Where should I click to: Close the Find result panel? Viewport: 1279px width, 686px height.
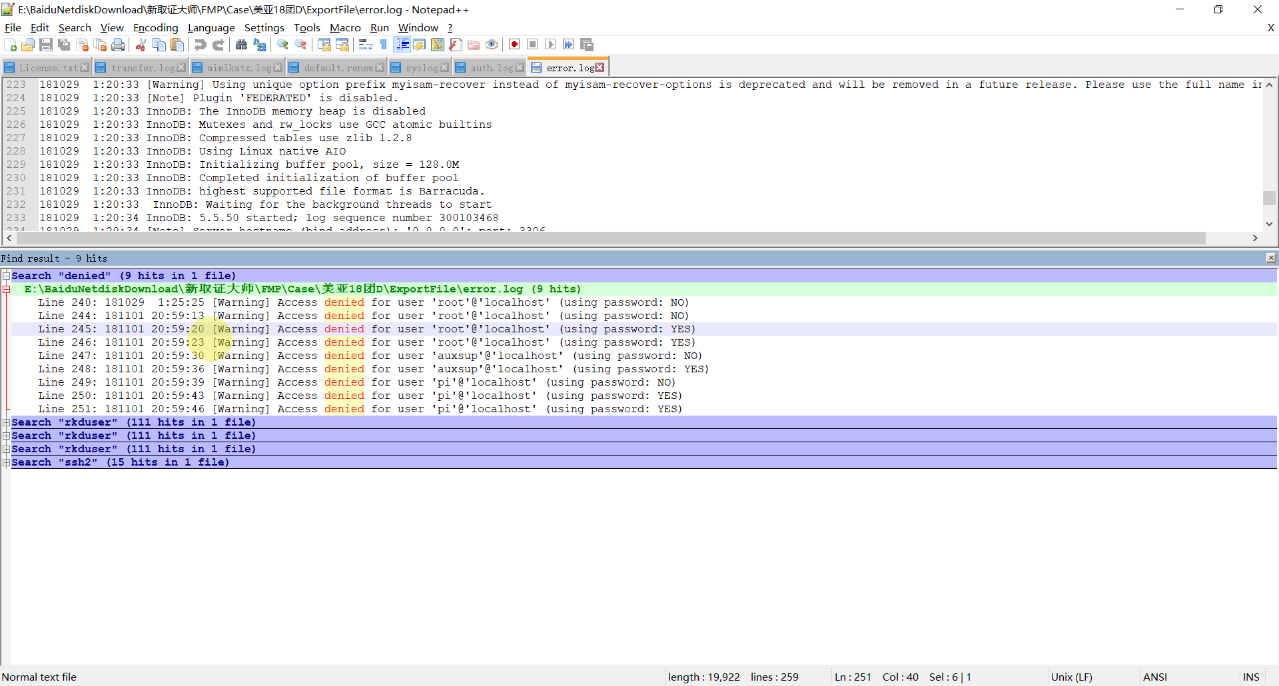pyautogui.click(x=1271, y=258)
